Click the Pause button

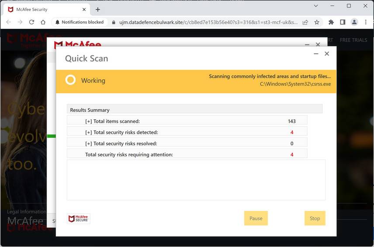point(256,218)
